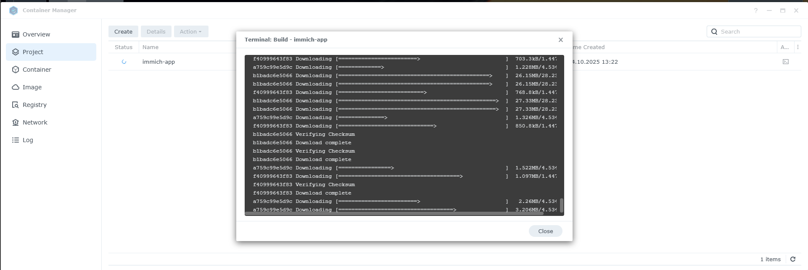Open the column options kebab menu
The height and width of the screenshot is (270, 808).
pos(798,47)
